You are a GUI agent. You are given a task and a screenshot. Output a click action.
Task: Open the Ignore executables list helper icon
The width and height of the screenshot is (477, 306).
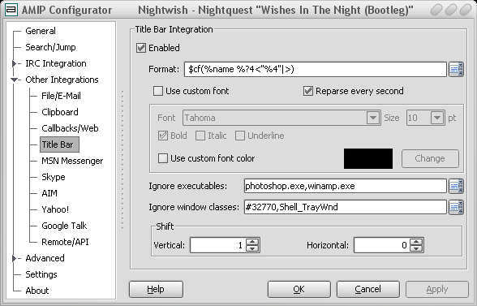(x=456, y=186)
